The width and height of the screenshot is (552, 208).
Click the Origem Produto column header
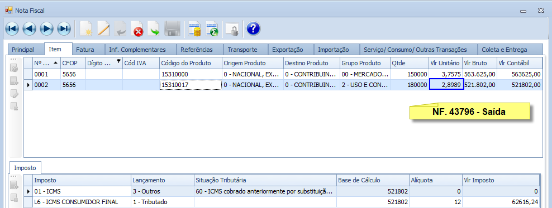253,63
